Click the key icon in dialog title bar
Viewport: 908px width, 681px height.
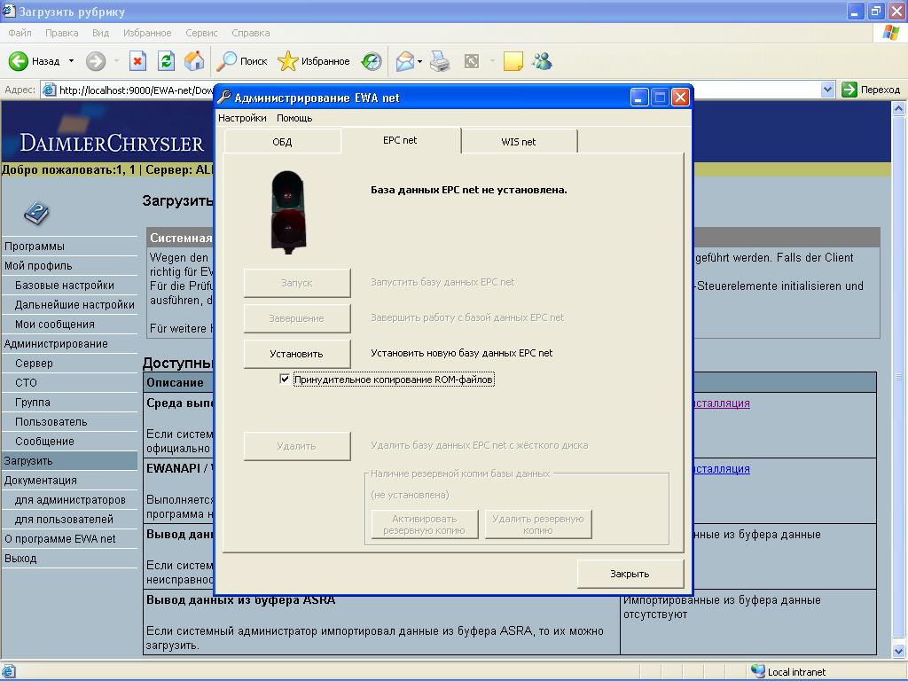(224, 98)
